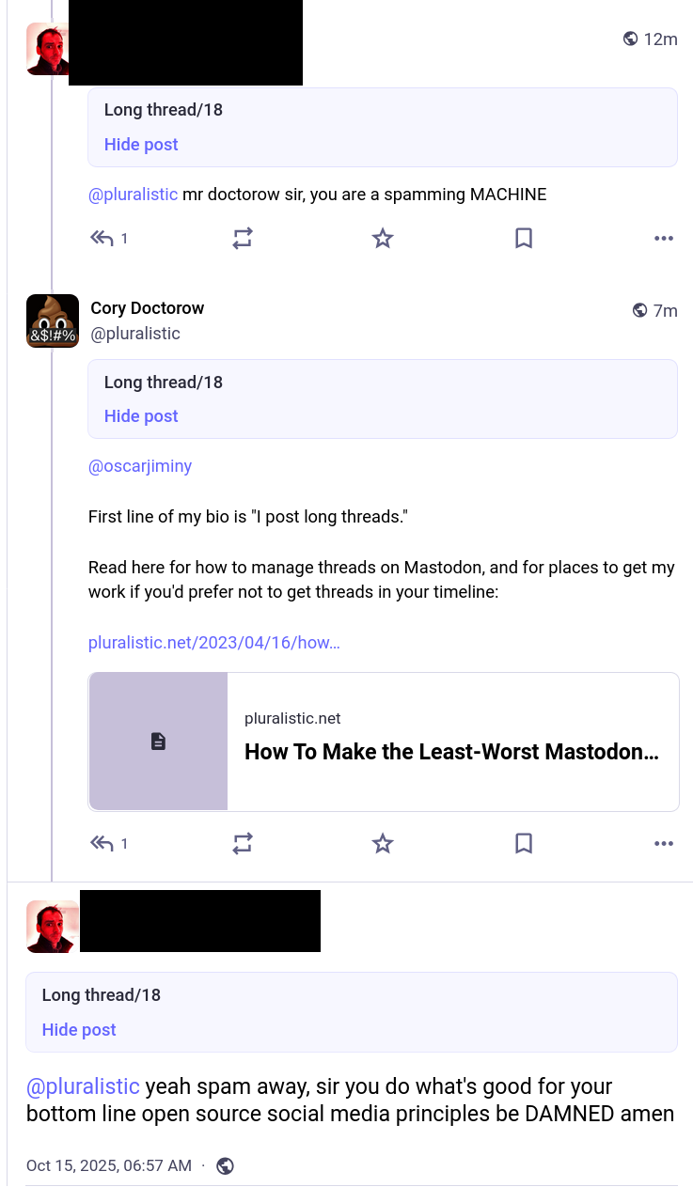The width and height of the screenshot is (693, 1187).
Task: Reply to the 'spamming MACHINE' post
Action: point(102,239)
